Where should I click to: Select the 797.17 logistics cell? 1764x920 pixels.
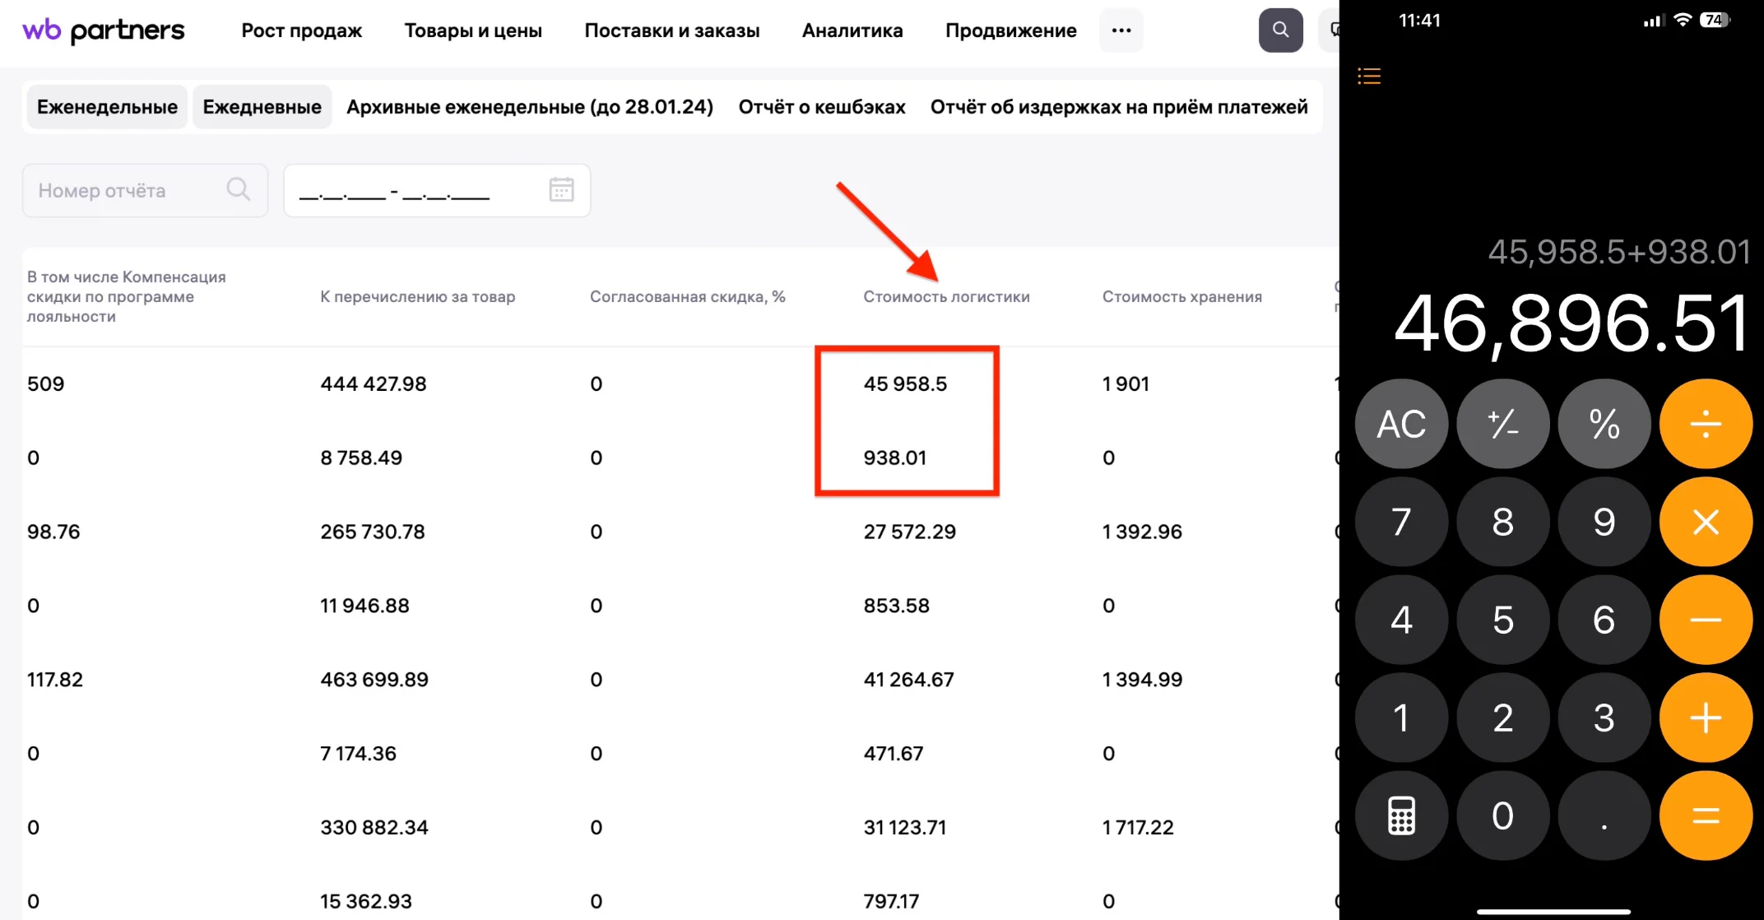pyautogui.click(x=891, y=902)
